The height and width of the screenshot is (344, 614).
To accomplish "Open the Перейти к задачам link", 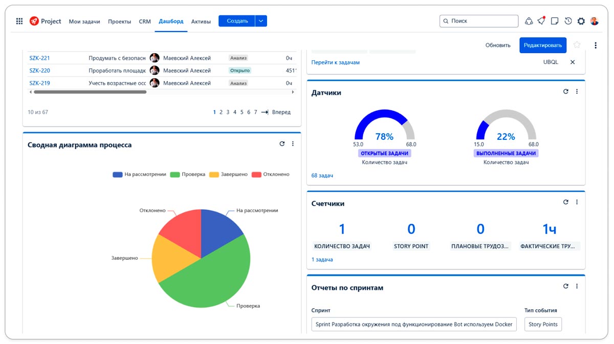I will click(x=335, y=62).
